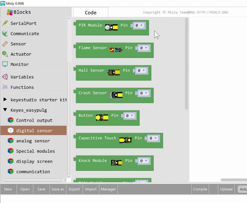Image resolution: width=247 pixels, height=203 pixels.
Task: Select the analog sensor tree item
Action: 34,141
